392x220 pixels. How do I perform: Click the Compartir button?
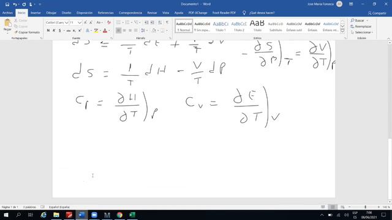coord(377,13)
